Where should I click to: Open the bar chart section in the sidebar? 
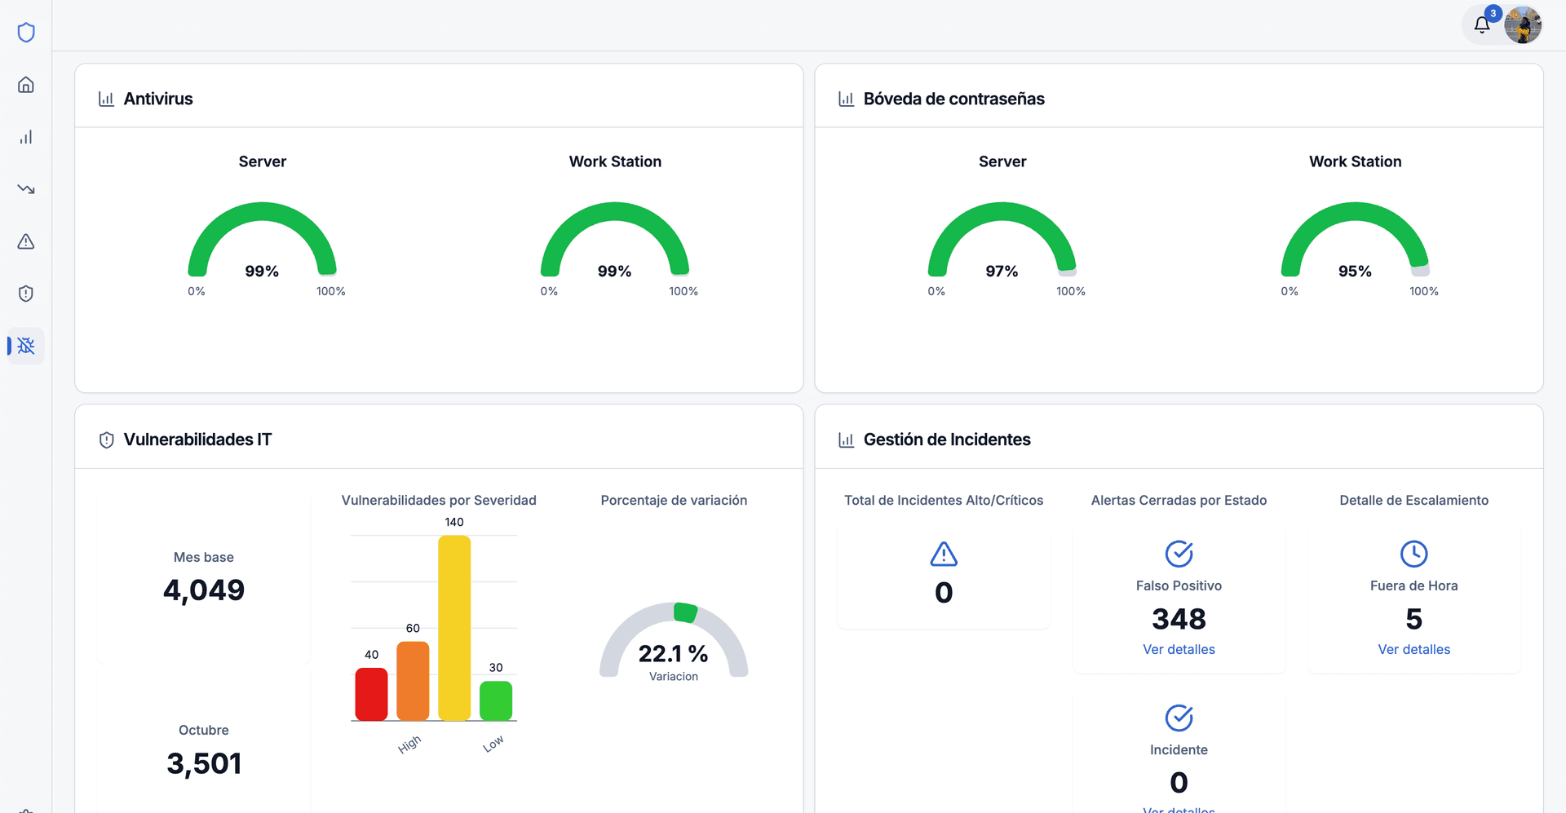[26, 137]
